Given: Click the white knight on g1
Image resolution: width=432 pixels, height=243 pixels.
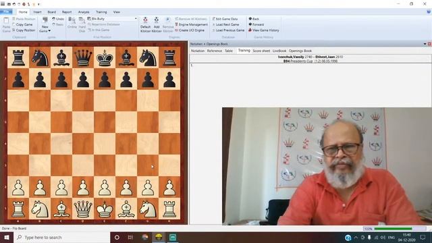Looking at the screenshot, I should (148, 209).
